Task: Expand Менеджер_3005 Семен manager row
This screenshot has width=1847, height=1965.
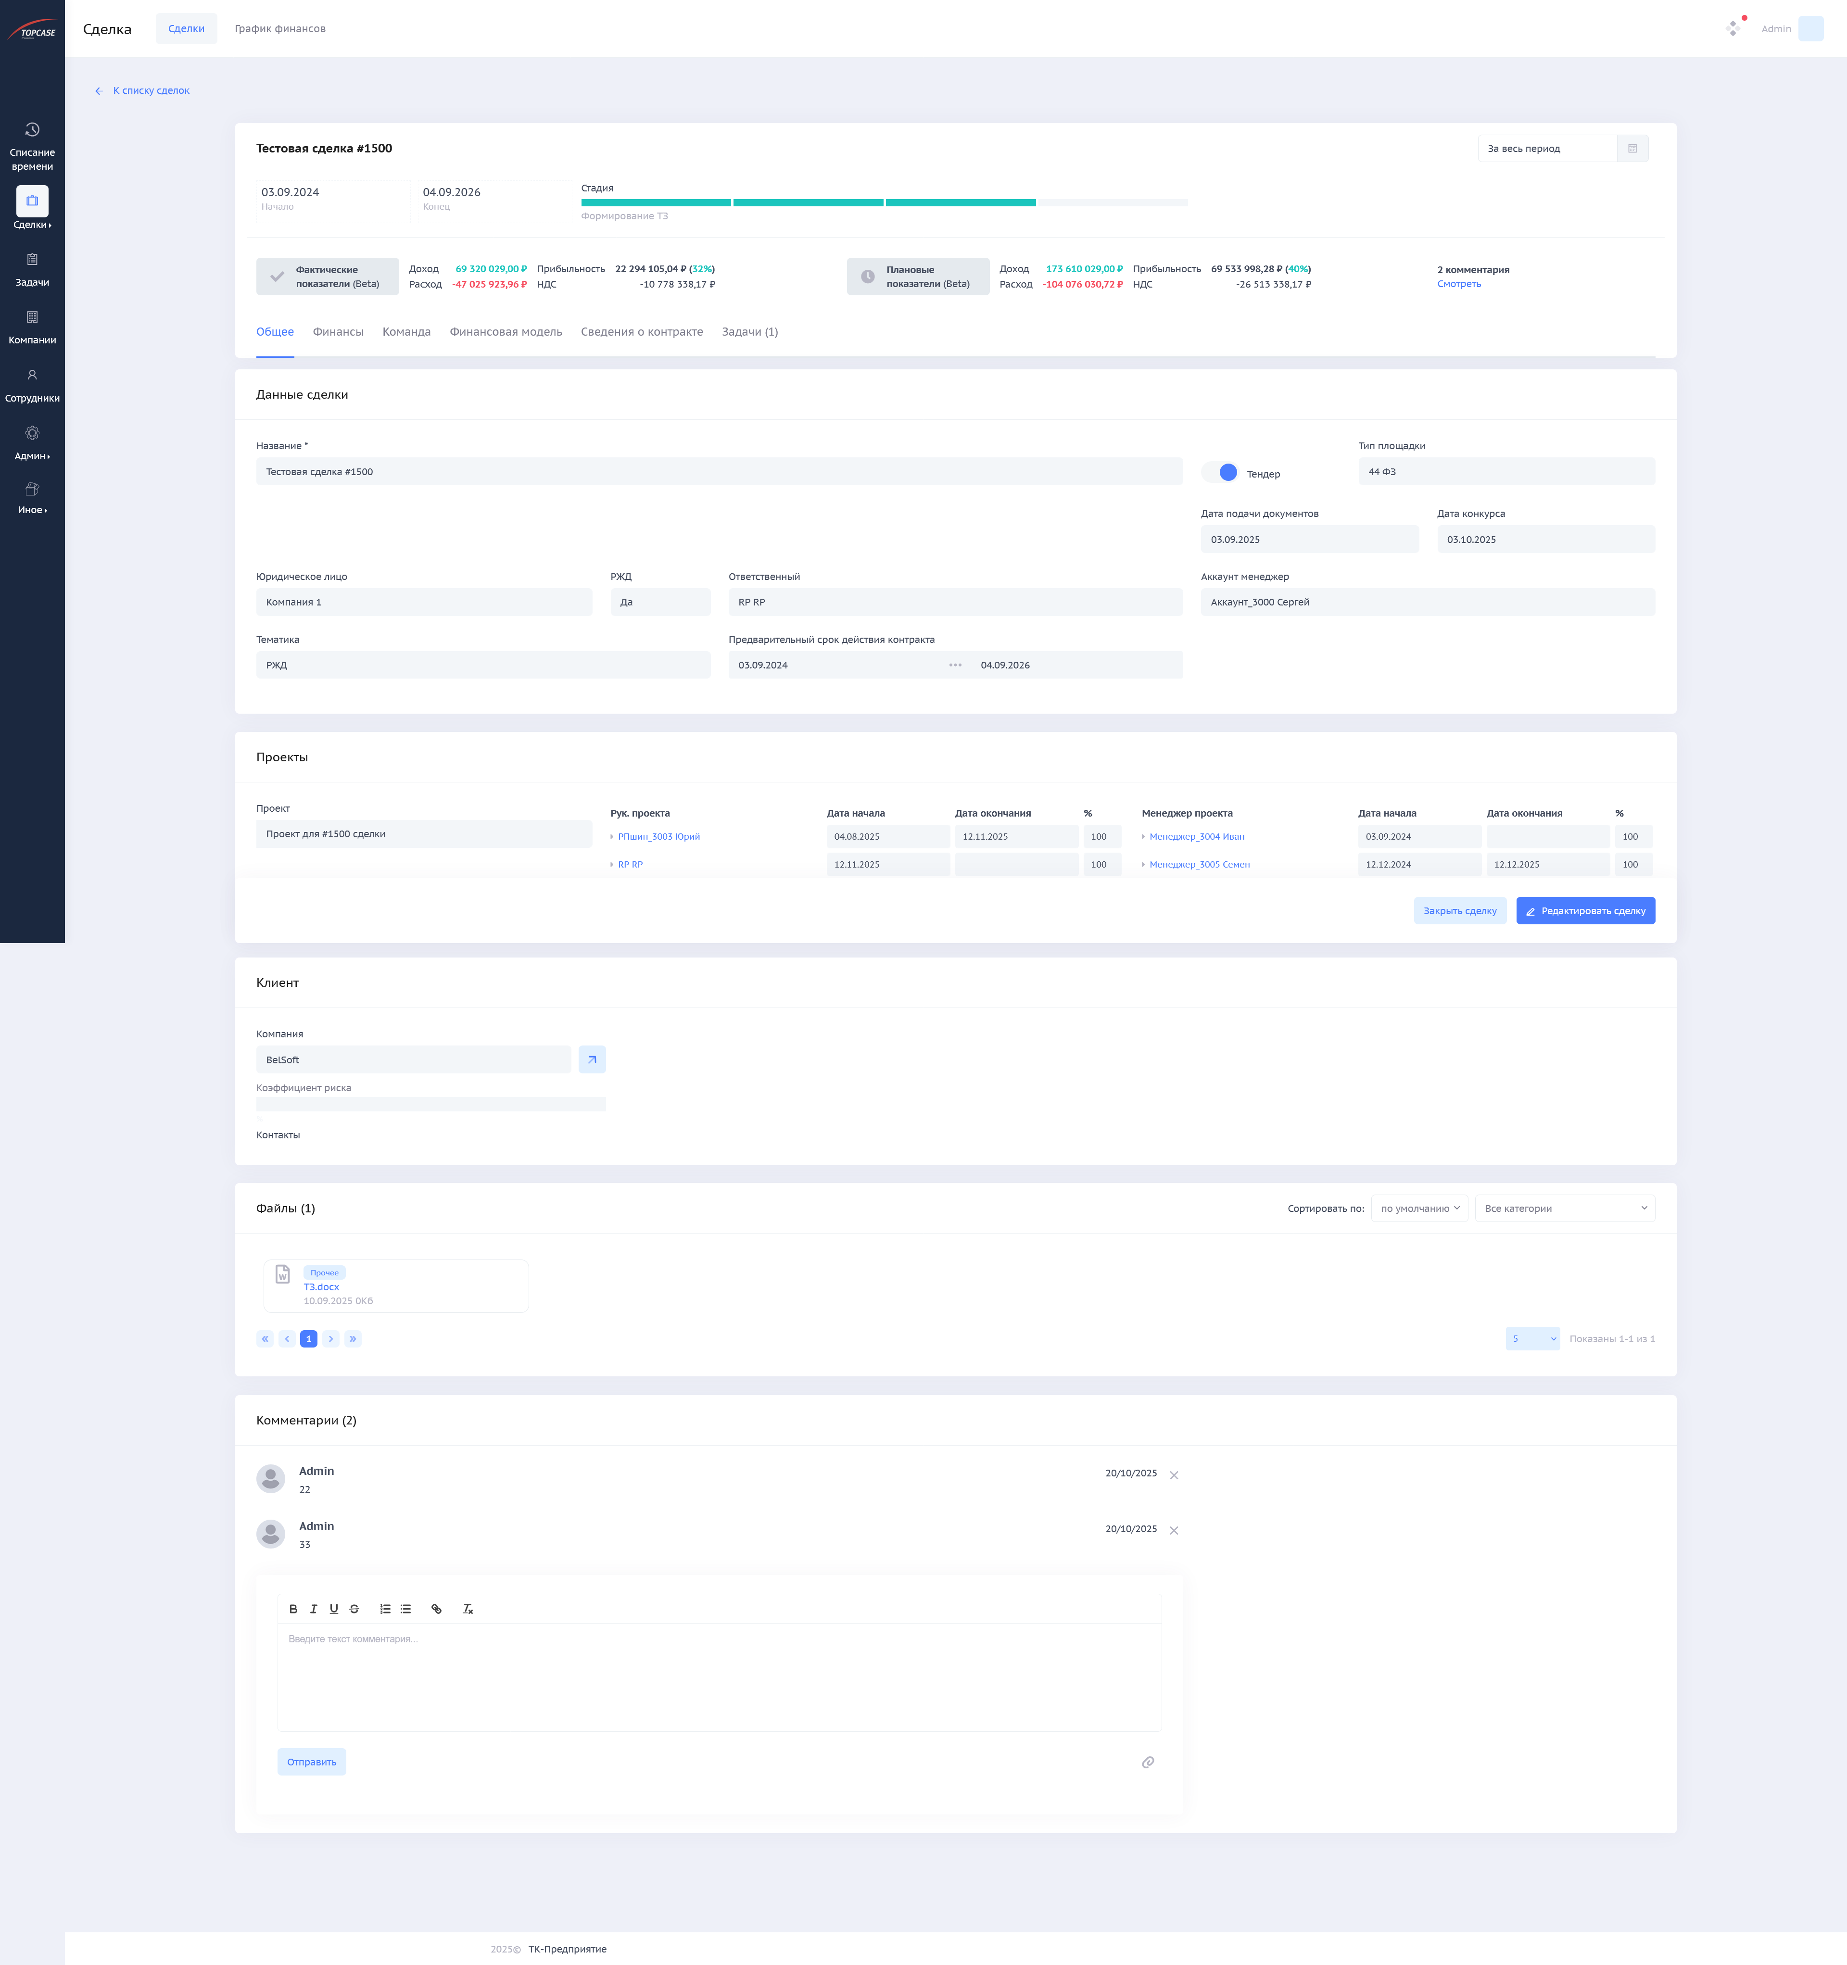Action: [1143, 865]
